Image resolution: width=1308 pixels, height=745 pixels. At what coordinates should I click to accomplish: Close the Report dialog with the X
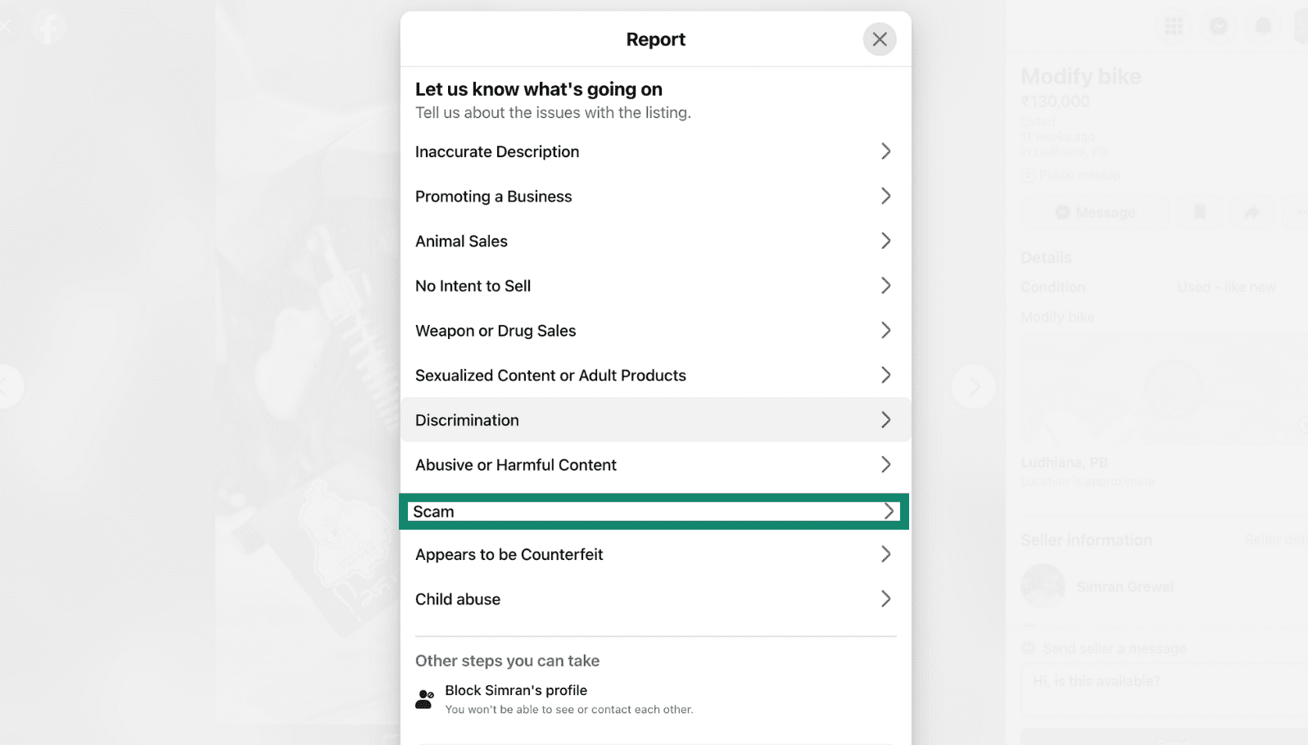(879, 38)
